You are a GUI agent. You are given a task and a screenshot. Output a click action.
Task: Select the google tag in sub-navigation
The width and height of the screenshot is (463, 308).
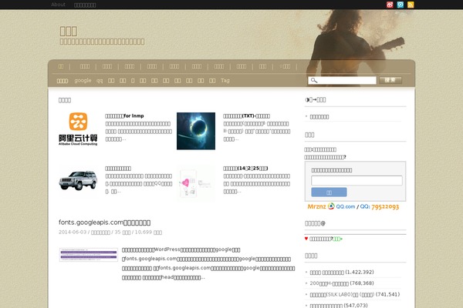tap(83, 80)
